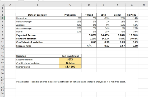Click the 'State of Economy' header cell

point(37,15)
